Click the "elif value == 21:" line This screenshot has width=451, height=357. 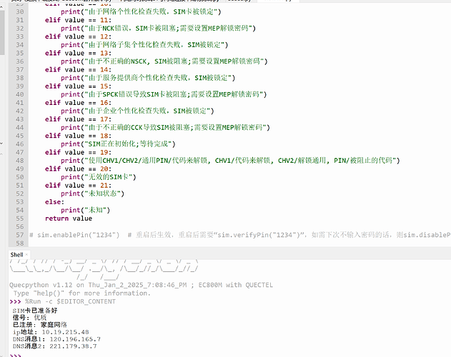point(78,186)
